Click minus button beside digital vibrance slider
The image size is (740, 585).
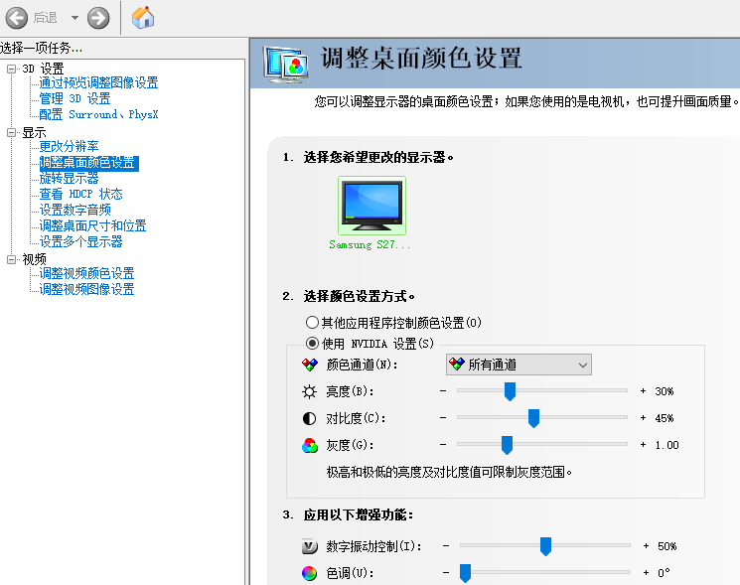point(446,546)
